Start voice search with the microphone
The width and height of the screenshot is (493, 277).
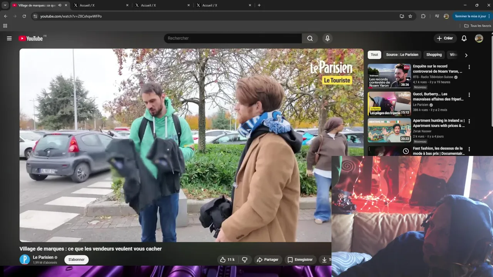pos(327,38)
